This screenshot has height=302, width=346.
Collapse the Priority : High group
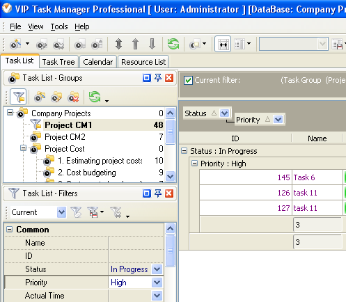click(194, 164)
